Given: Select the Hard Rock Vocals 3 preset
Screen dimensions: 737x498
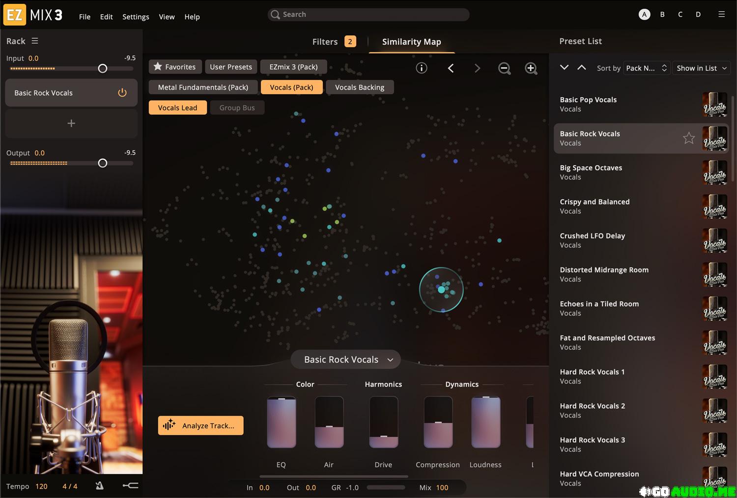Looking at the screenshot, I should click(641, 445).
